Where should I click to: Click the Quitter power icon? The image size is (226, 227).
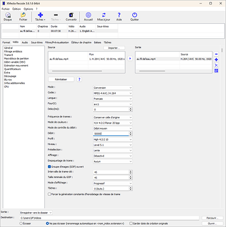click(135, 17)
